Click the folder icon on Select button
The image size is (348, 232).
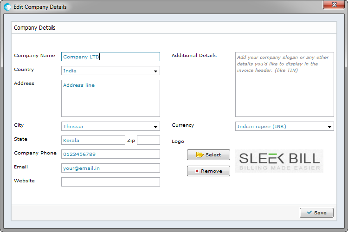[x=200, y=155]
